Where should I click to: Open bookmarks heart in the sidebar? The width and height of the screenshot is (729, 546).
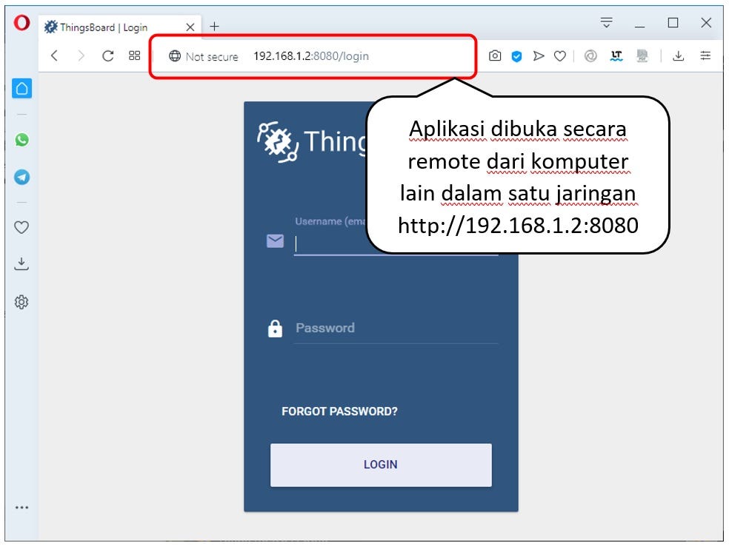(21, 227)
